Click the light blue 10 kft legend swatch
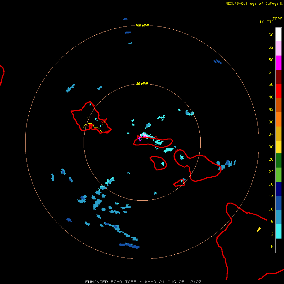Viewport: 284px width, 284px height. click(279, 217)
